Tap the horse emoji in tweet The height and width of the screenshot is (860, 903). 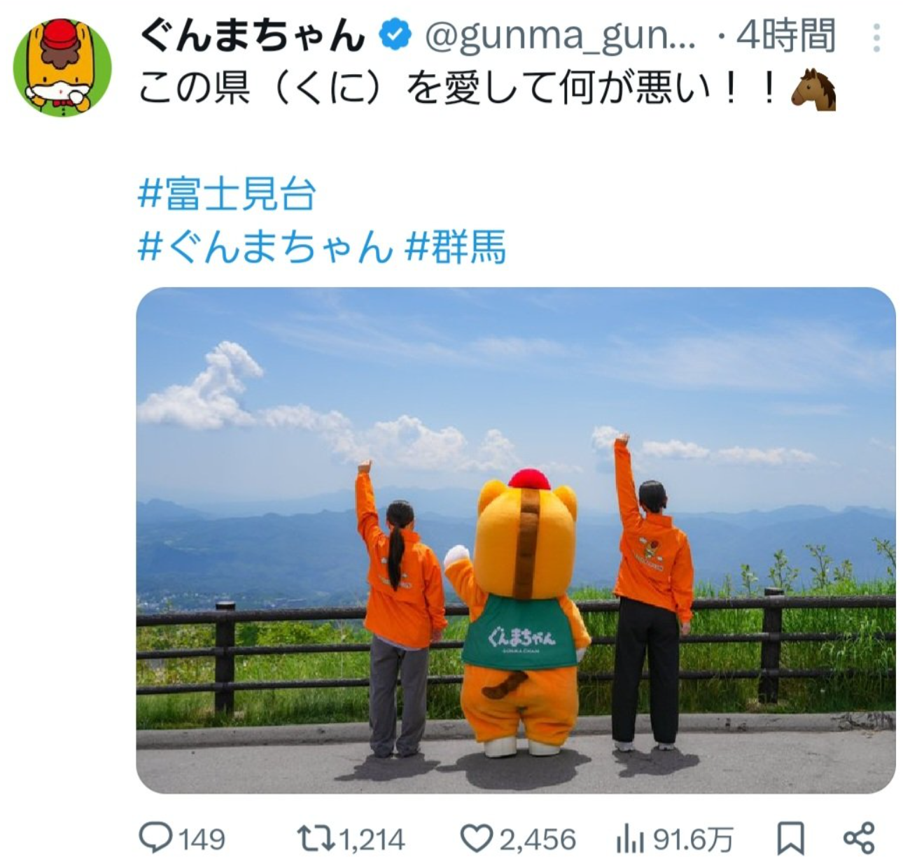click(813, 90)
